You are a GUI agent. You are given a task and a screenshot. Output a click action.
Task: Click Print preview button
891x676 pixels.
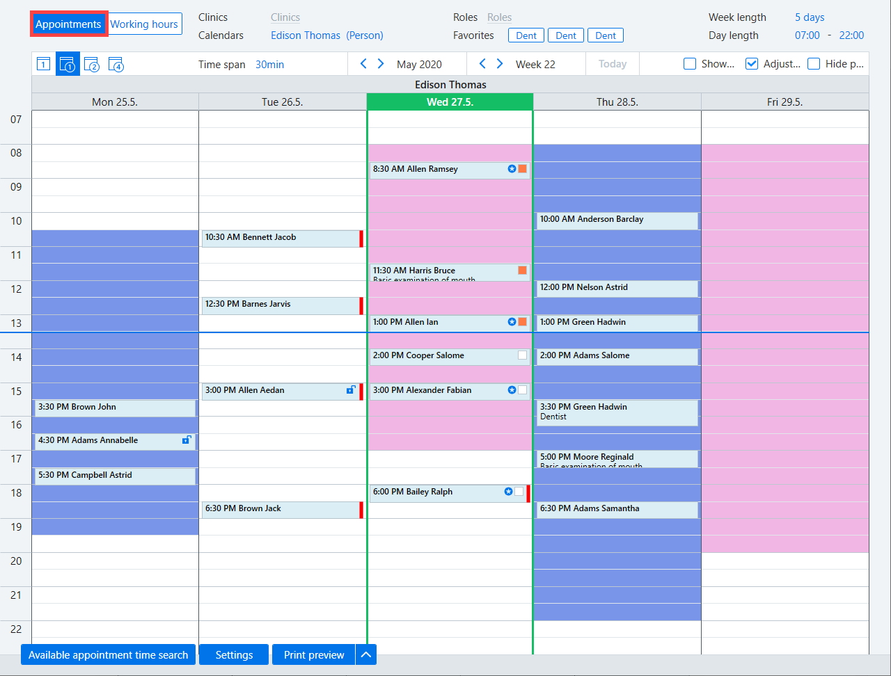pyautogui.click(x=314, y=654)
